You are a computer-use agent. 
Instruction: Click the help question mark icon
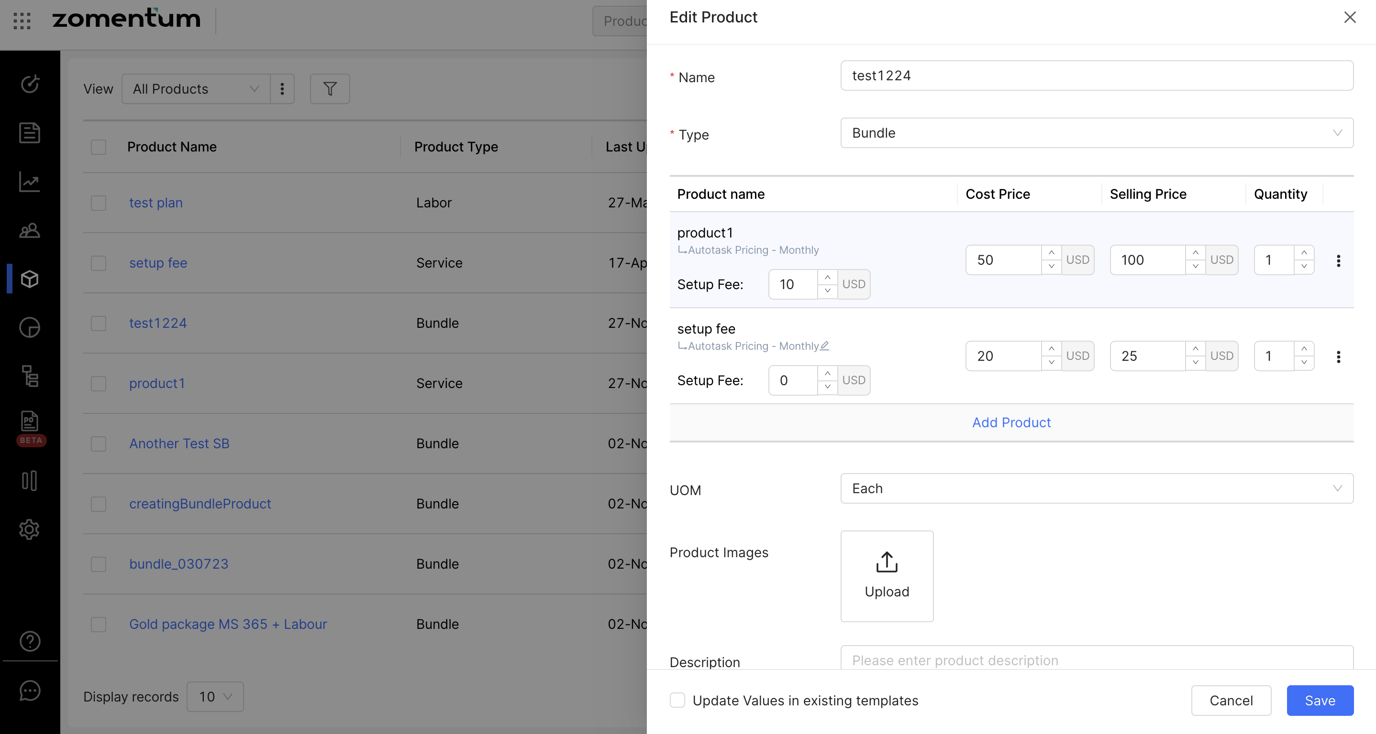(29, 641)
